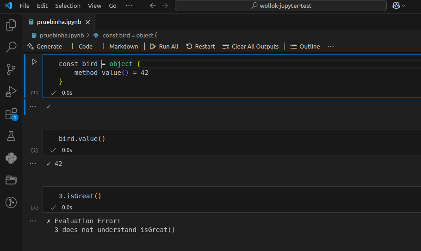Open the Search view in activity bar
Image resolution: width=421 pixels, height=251 pixels.
pos(11,47)
